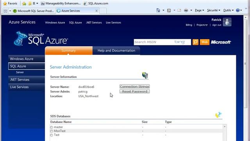Screen dimensions: 250x141
Task: Click the printer icon
Action: tap(186, 11)
